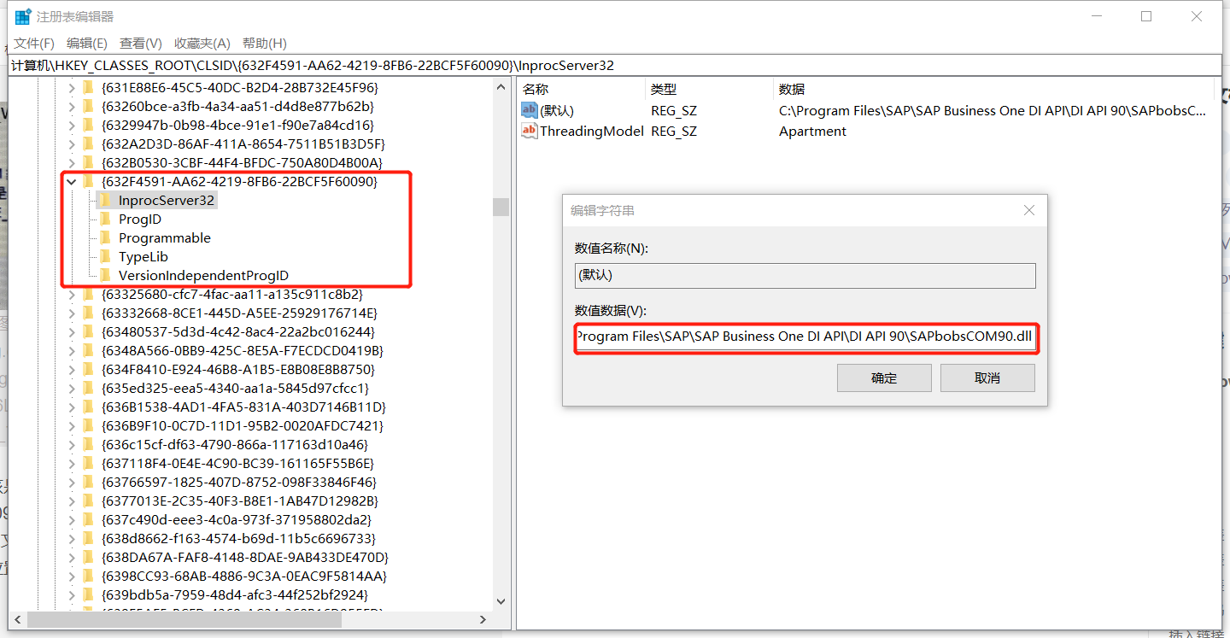Open the 查看 menu
This screenshot has width=1230, height=638.
(x=139, y=43)
